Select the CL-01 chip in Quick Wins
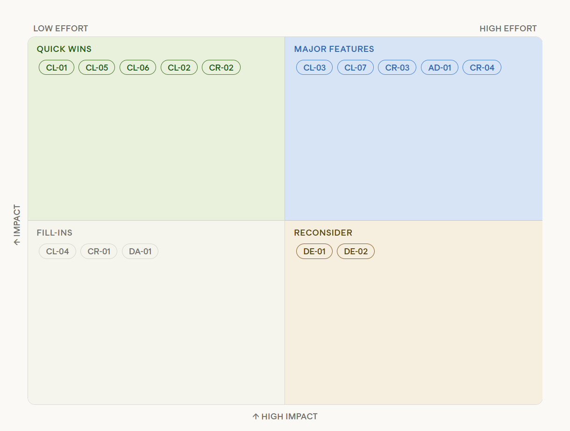This screenshot has height=431, width=570. point(57,68)
